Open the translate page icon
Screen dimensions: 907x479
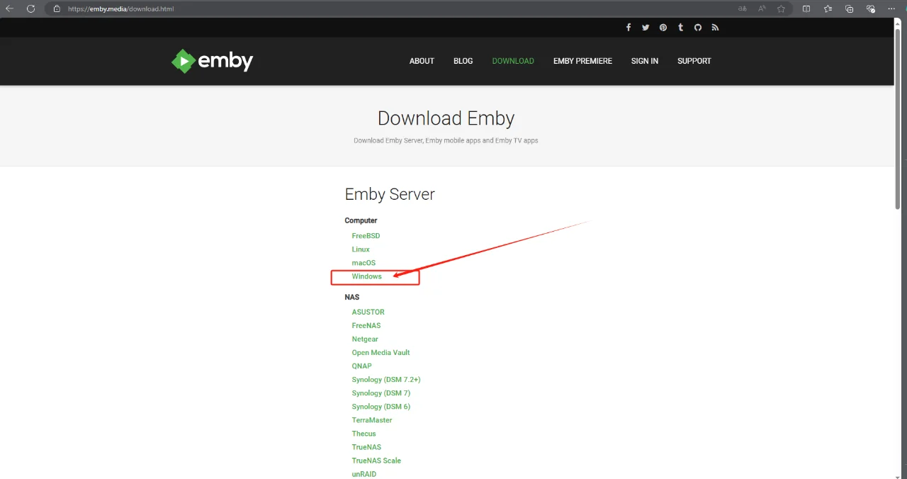pyautogui.click(x=743, y=9)
